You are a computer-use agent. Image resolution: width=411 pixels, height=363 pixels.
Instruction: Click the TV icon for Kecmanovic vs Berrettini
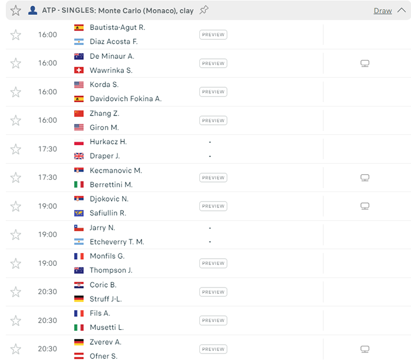click(x=365, y=178)
